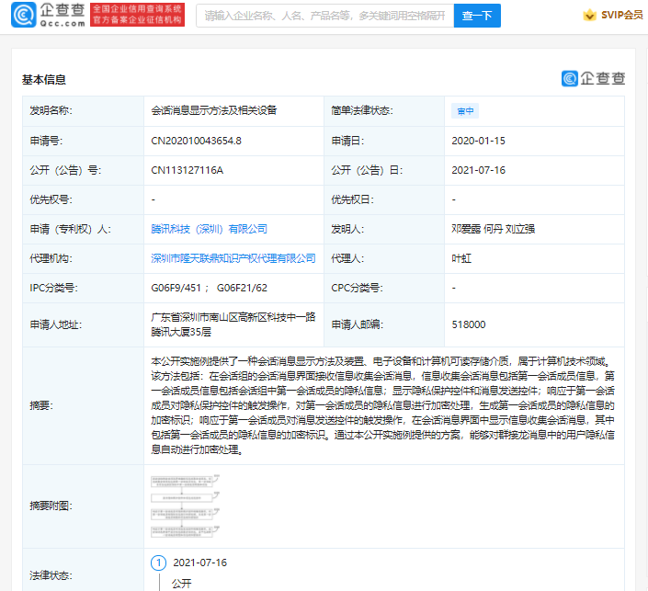Select timeline marker 1 in 法律状态
Viewport: 648px width, 591px height.
click(x=158, y=563)
